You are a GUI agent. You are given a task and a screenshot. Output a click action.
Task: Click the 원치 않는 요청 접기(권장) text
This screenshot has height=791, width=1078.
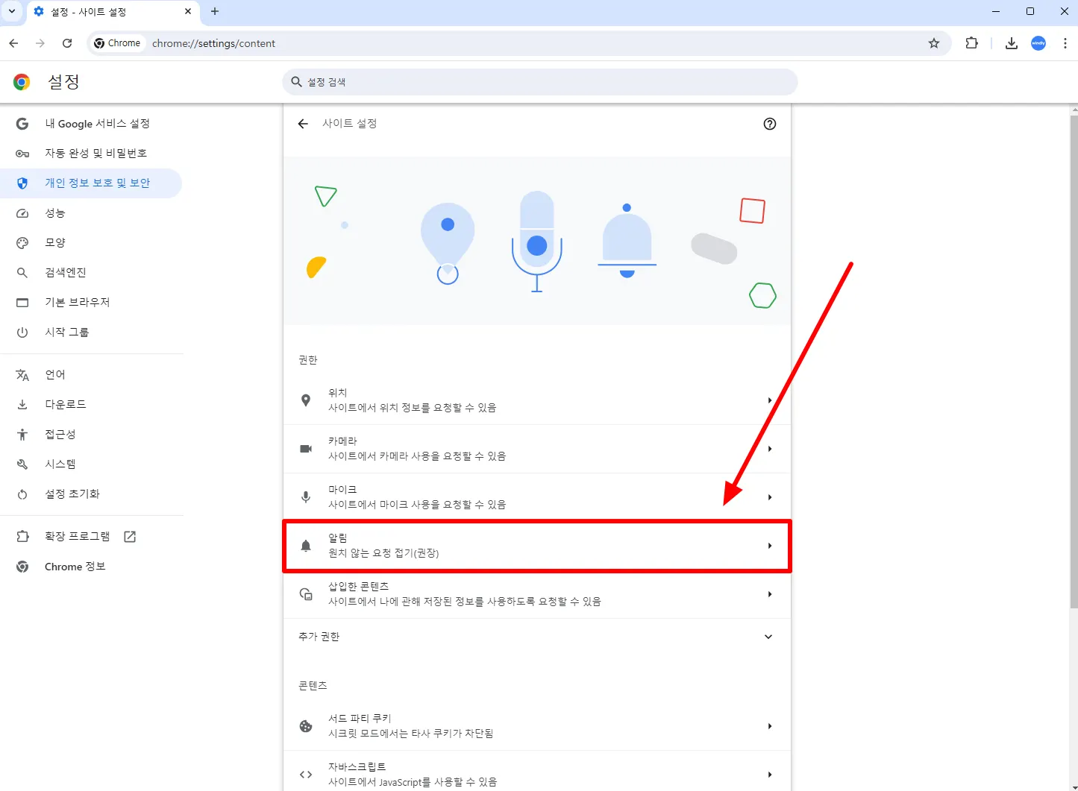(x=383, y=553)
